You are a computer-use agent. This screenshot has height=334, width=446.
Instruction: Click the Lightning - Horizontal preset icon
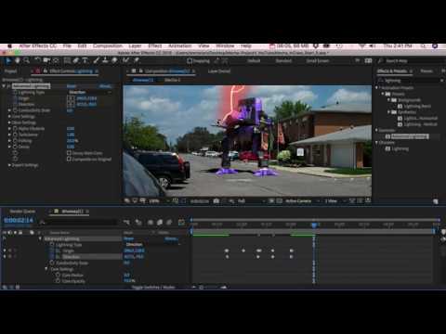(x=400, y=118)
